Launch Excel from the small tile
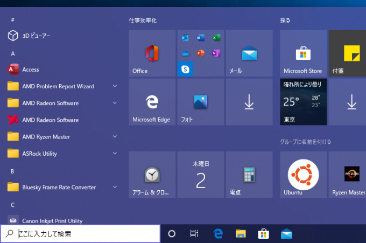The image size is (366, 243). tap(216, 38)
